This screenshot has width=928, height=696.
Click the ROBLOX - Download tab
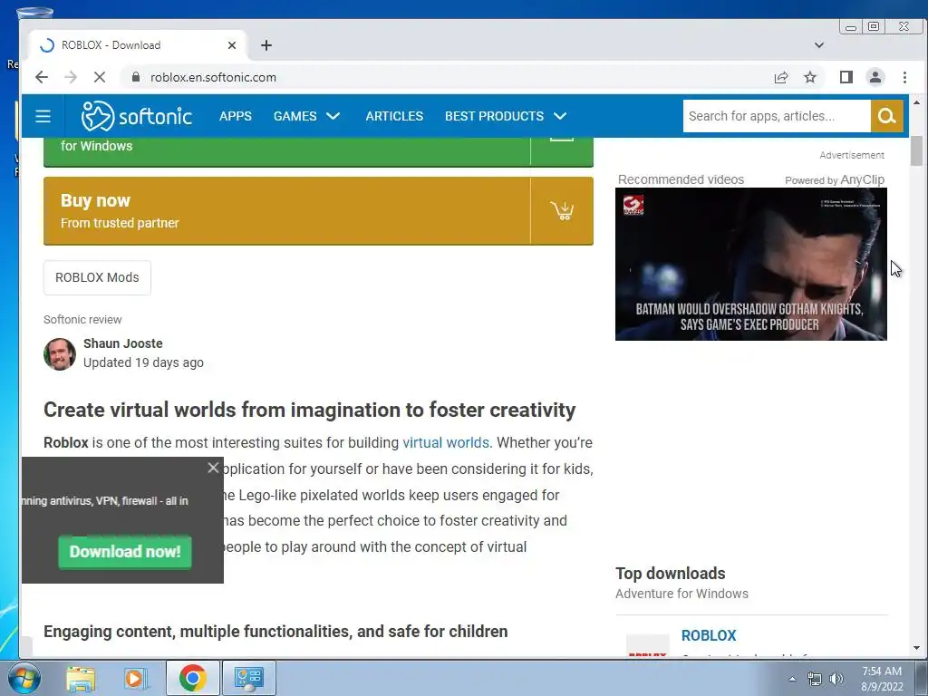pyautogui.click(x=136, y=45)
